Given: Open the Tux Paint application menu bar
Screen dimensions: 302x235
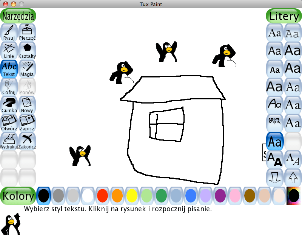Looking at the screenshot, I should point(151,4).
